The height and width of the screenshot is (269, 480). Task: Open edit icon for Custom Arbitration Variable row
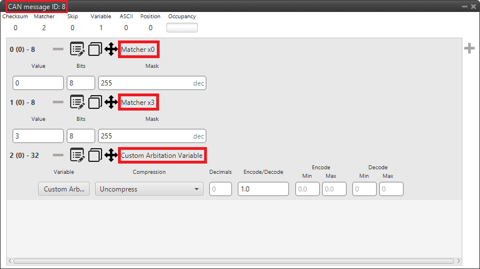[x=78, y=155]
